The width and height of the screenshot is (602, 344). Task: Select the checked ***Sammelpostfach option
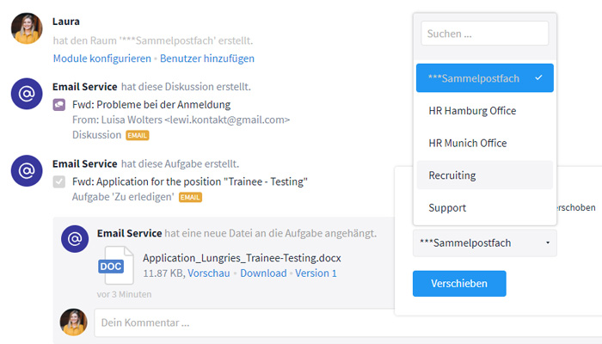point(484,78)
